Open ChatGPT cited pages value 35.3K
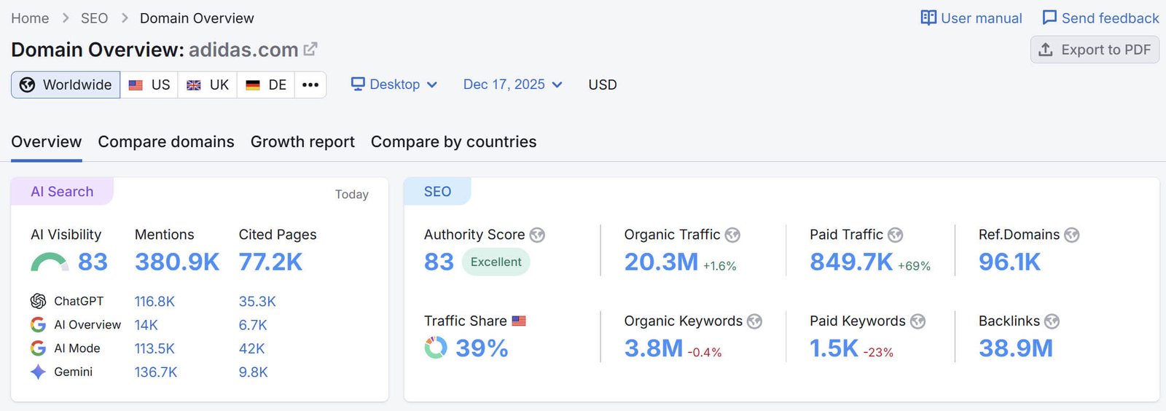This screenshot has height=411, width=1166. point(257,302)
